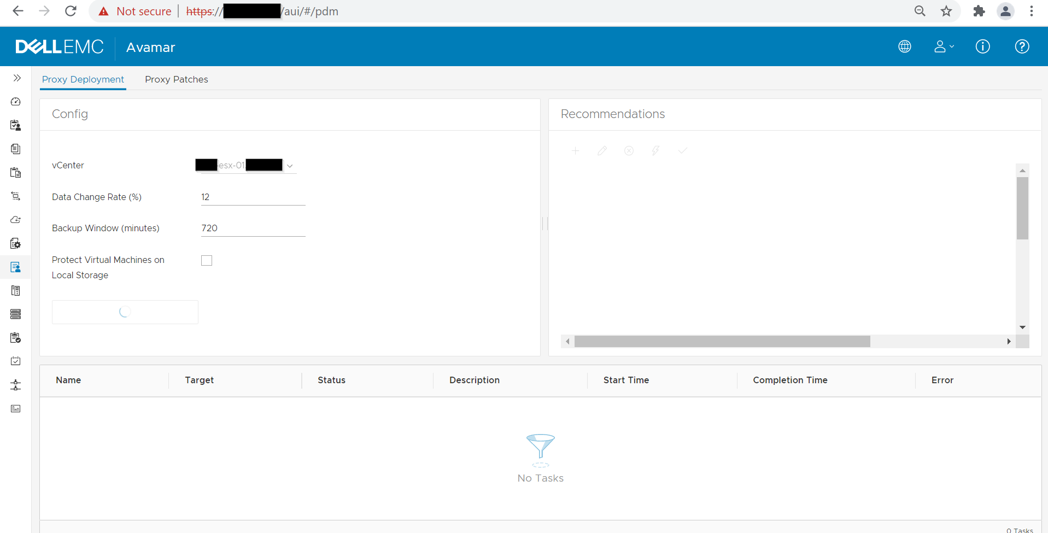Change language with the globe icon
The image size is (1048, 533).
[x=905, y=46]
